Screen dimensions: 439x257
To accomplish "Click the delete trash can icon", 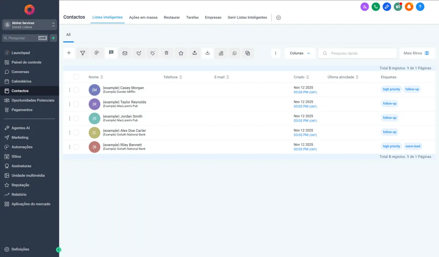I will click(166, 53).
